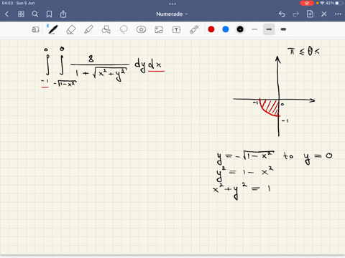Select the Lasso tool

click(124, 29)
